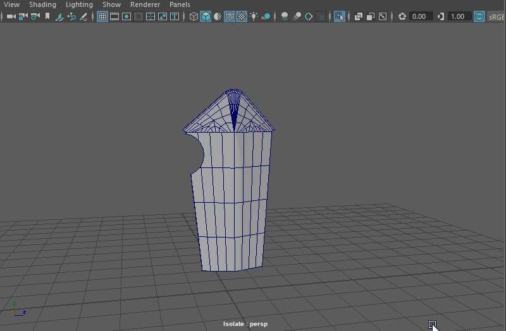Toggle View Transform ON button
This screenshot has width=506, height=331.
point(479,16)
